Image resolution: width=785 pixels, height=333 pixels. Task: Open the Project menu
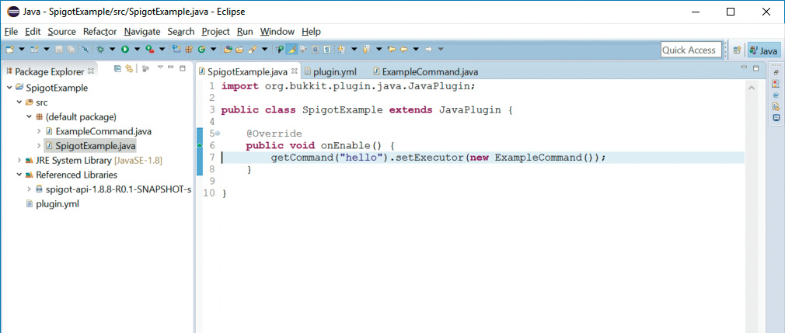coord(216,32)
